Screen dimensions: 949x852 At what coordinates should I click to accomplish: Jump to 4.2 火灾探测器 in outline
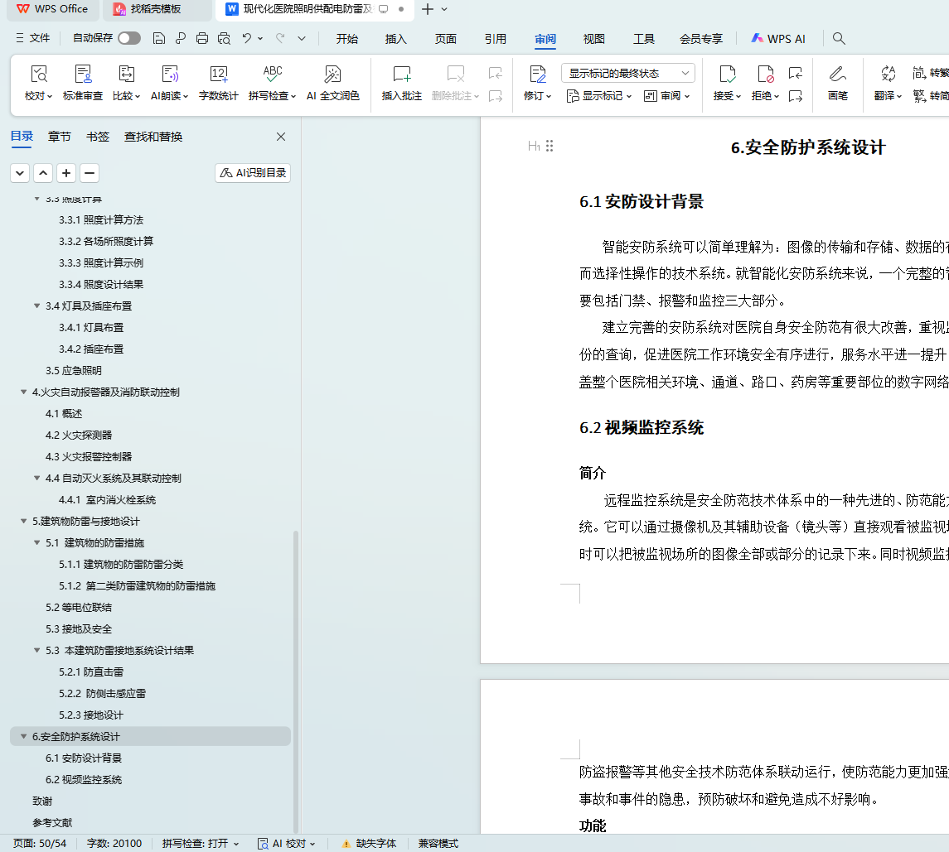79,435
